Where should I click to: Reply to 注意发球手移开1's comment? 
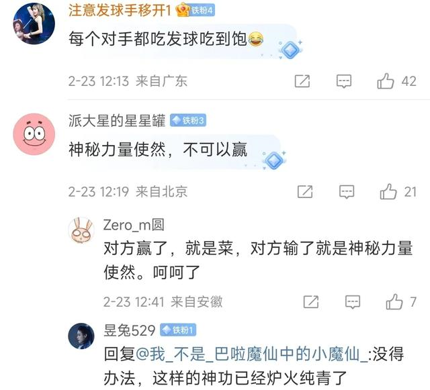click(344, 81)
